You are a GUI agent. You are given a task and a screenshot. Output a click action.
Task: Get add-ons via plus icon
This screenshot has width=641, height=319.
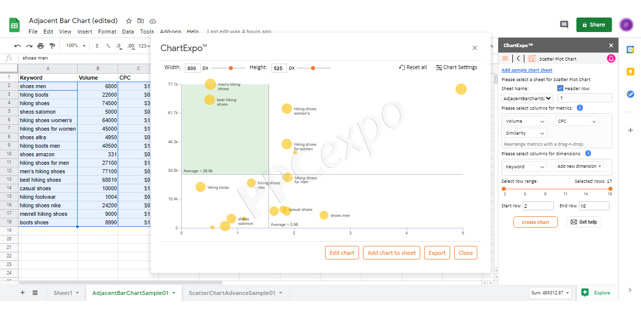630,130
